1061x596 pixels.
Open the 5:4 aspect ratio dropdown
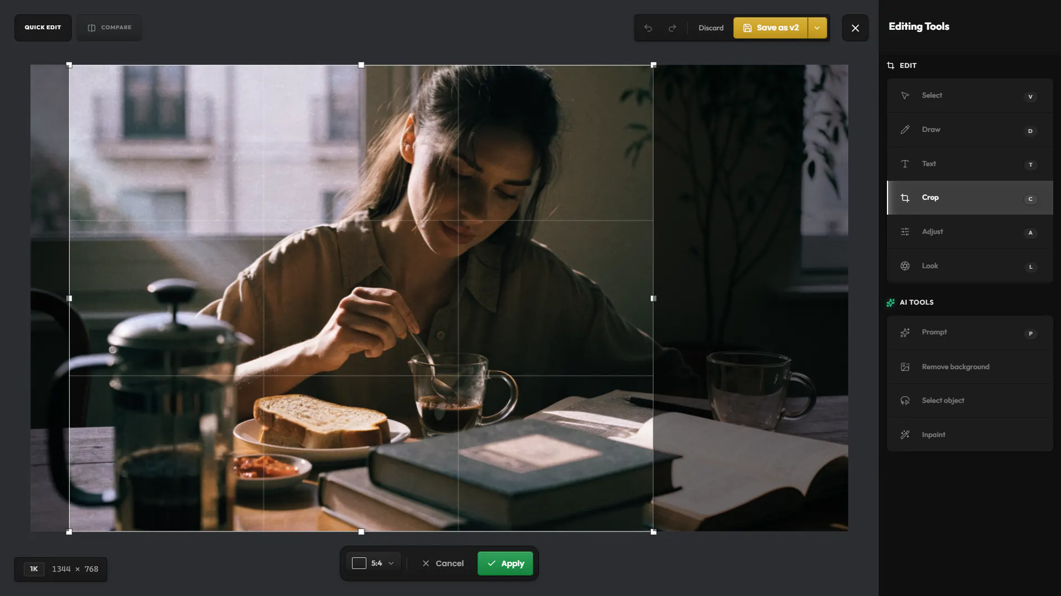(373, 563)
